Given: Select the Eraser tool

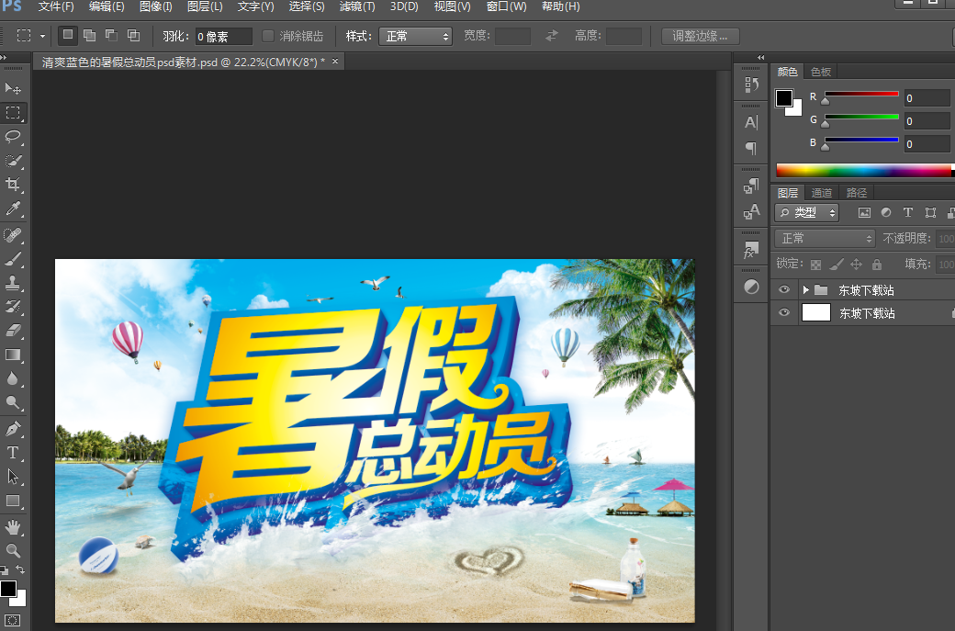Looking at the screenshot, I should [13, 330].
